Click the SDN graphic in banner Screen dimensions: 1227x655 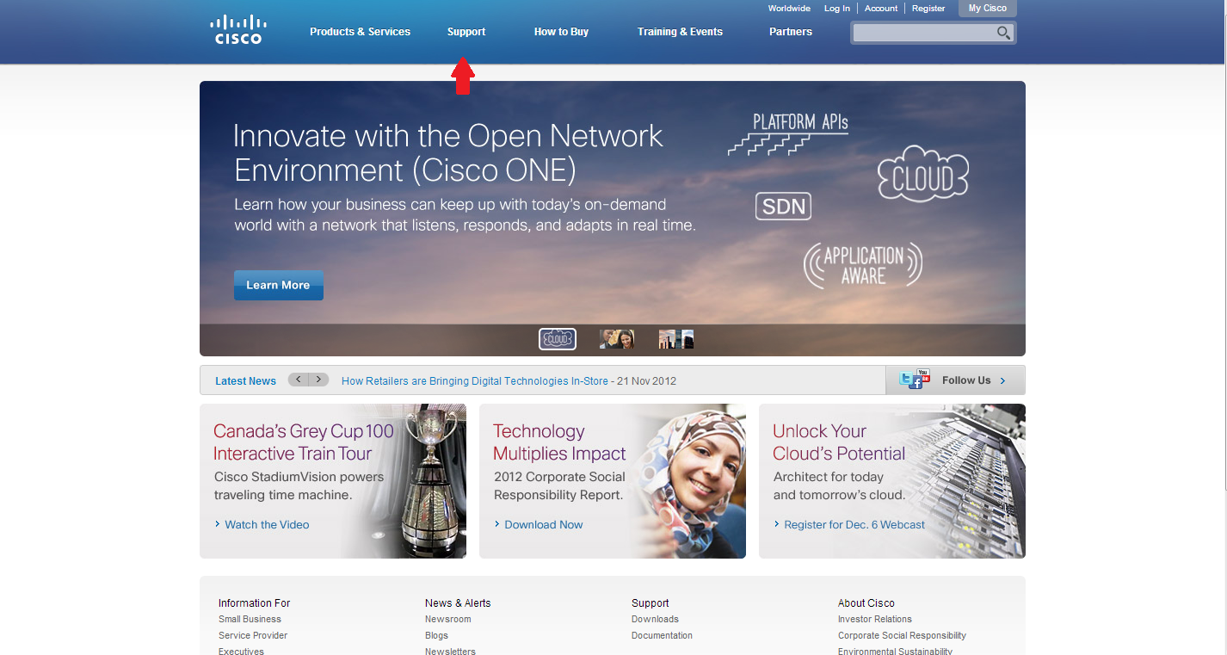(784, 206)
